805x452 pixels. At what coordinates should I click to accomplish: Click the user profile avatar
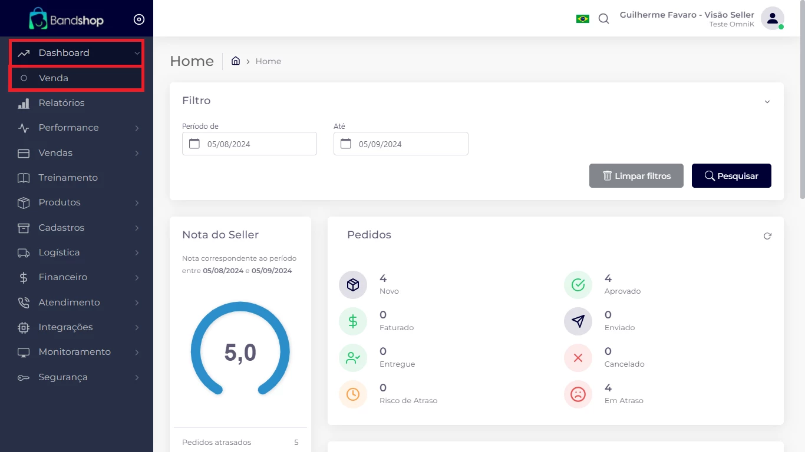(x=772, y=18)
